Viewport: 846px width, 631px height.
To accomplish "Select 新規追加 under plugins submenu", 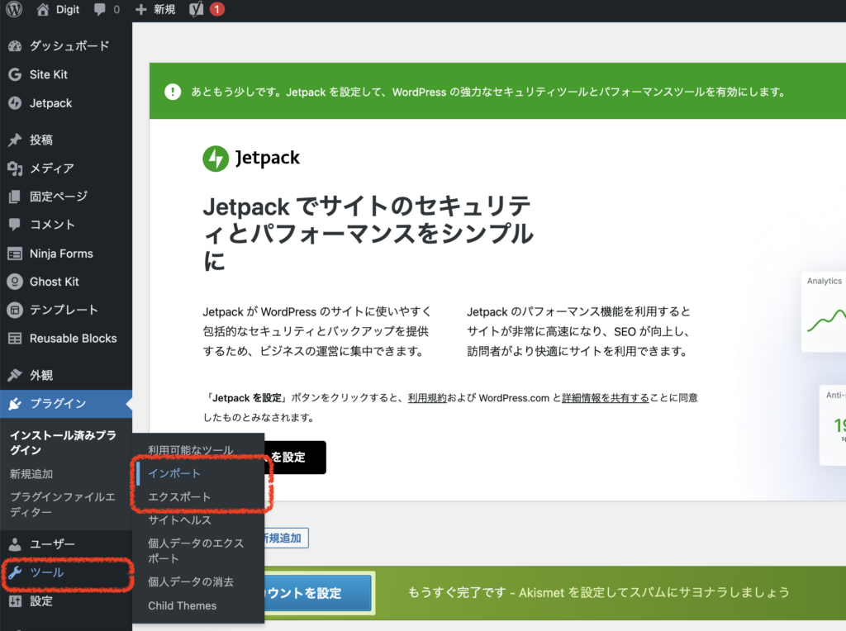I will (x=31, y=474).
